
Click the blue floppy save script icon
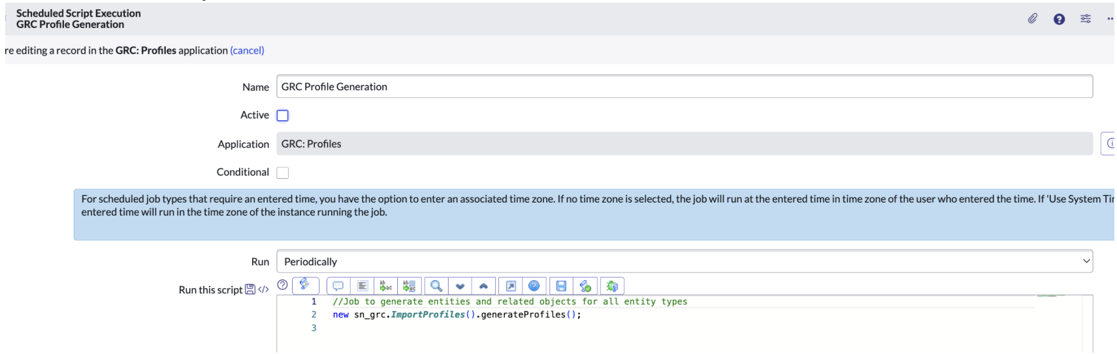[x=561, y=286]
